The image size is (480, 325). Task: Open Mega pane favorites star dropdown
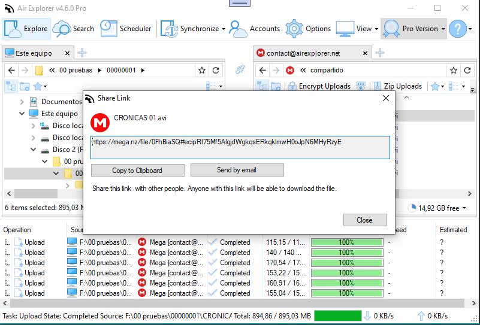437,87
